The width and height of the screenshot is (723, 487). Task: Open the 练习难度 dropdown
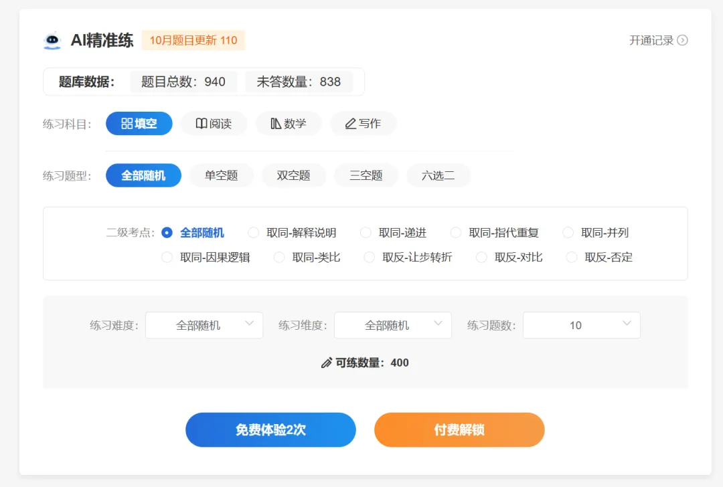pos(204,325)
